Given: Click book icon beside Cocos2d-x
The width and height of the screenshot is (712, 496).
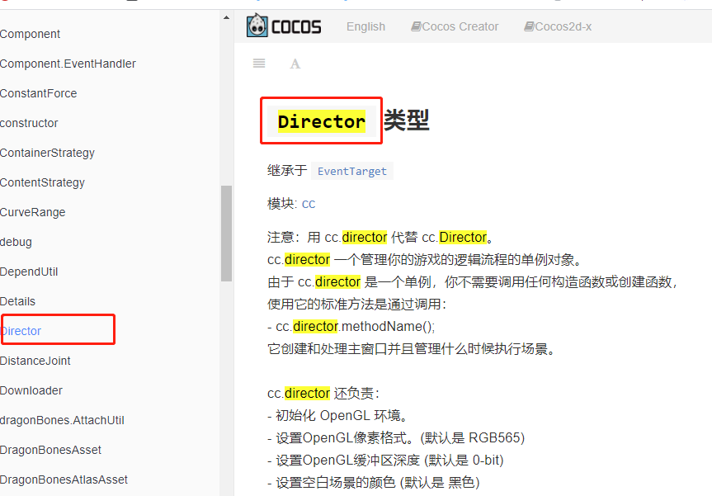Looking at the screenshot, I should coord(529,26).
